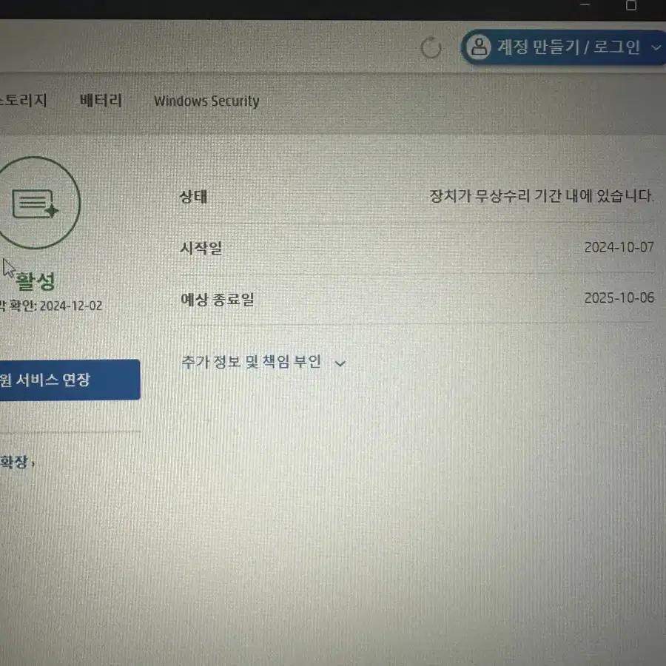Switch to the 배터리 tab
Viewport: 666px width, 666px height.
click(x=101, y=101)
